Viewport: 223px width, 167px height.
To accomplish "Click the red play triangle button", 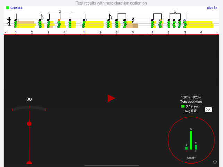I will pos(111,98).
